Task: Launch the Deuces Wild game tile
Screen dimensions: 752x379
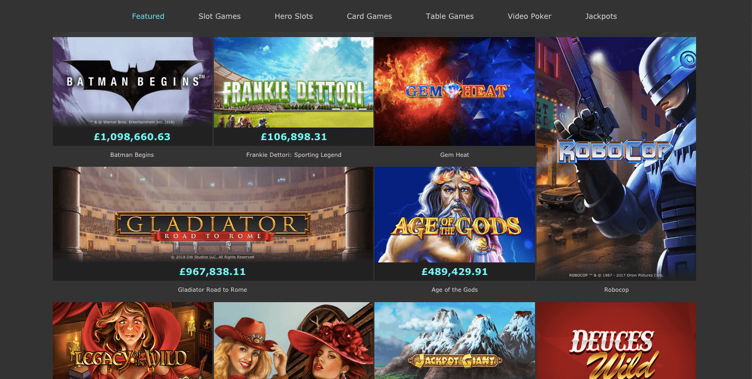Action: [616, 340]
